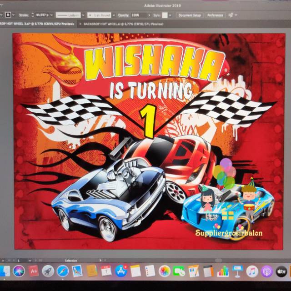Select the Uniform variable width profile box
Image resolution: width=291 pixels, height=291 pixels.
point(68,15)
